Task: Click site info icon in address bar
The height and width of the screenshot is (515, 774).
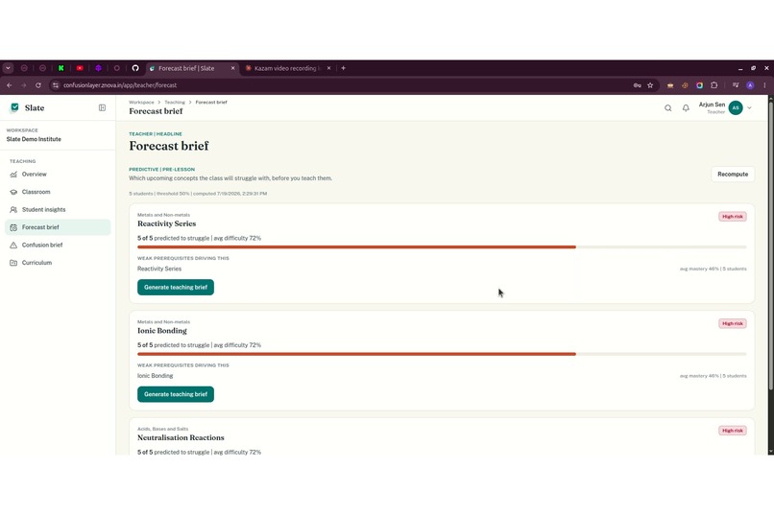Action: (x=56, y=85)
